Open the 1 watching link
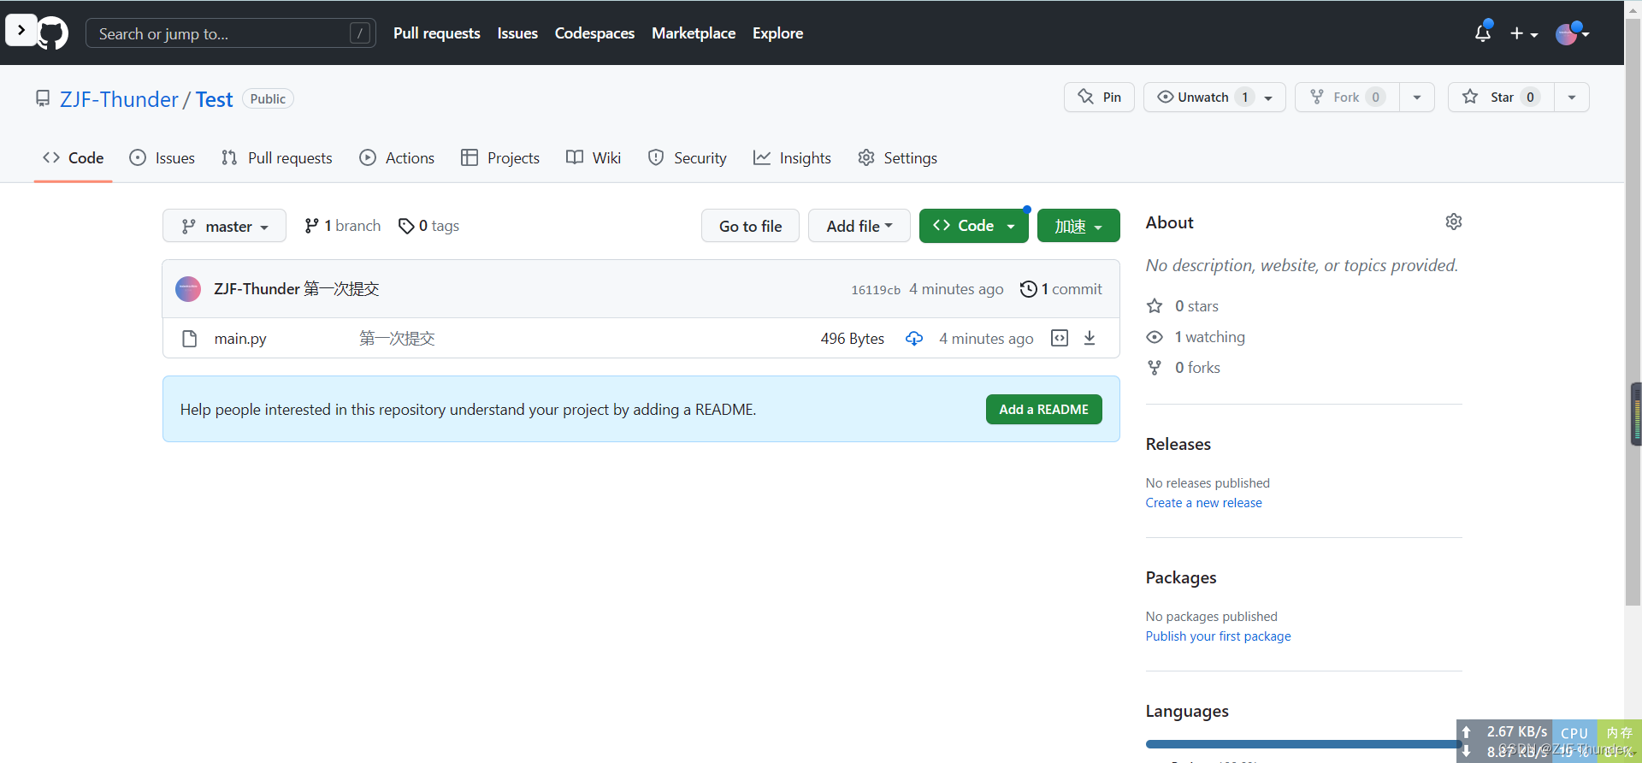Screen dimensions: 1642x763 point(1196,337)
